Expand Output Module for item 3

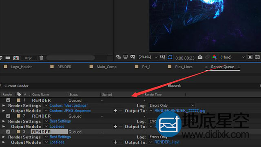tap(4, 142)
